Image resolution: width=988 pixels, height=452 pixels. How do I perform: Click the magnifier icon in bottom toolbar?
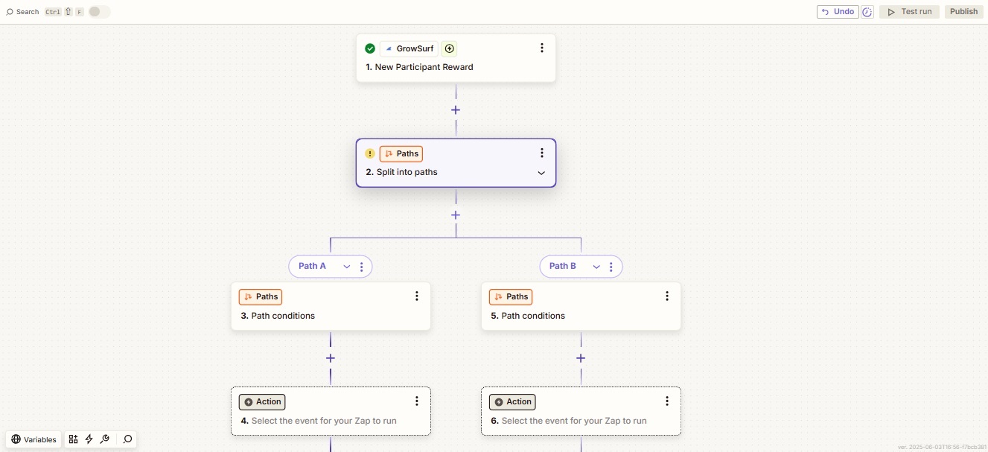(x=127, y=439)
